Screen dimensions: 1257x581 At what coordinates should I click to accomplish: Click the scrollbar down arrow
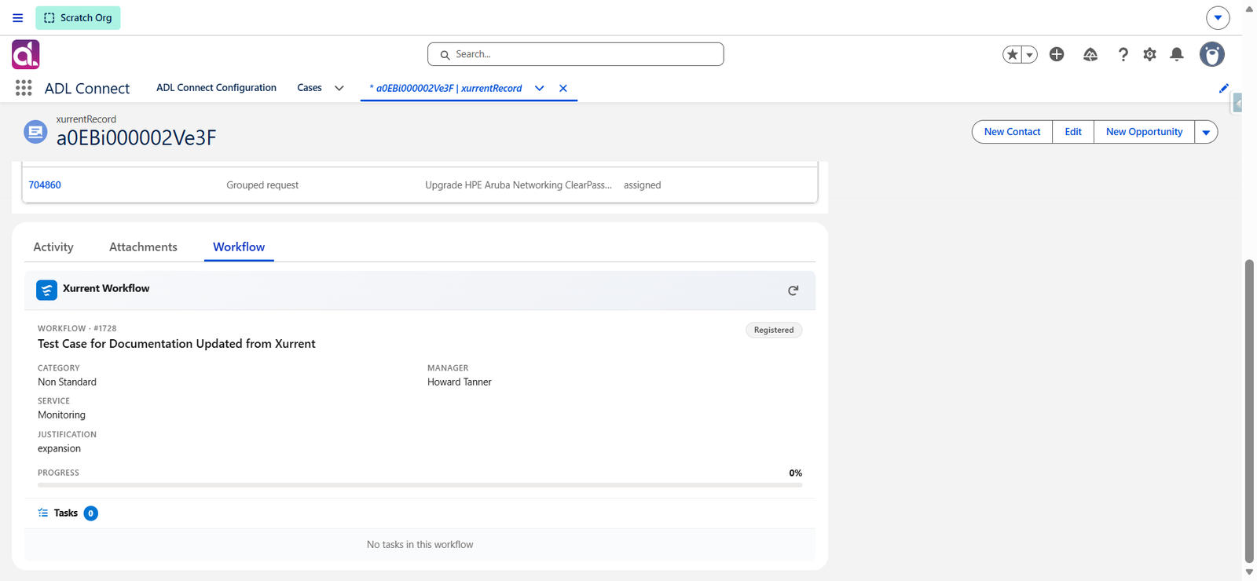click(x=1249, y=572)
